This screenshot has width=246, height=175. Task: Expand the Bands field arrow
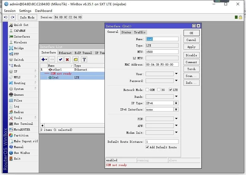tap(176, 96)
